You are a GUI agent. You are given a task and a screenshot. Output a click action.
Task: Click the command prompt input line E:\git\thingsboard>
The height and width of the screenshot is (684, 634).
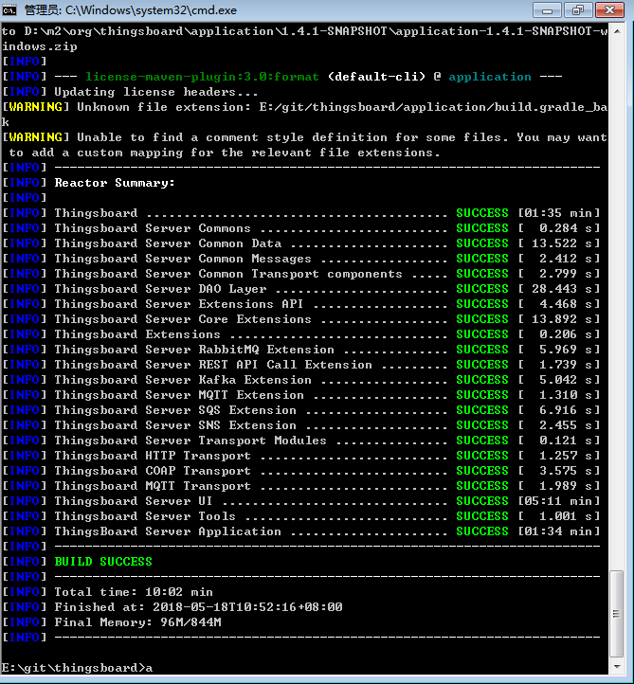pyautogui.click(x=77, y=668)
